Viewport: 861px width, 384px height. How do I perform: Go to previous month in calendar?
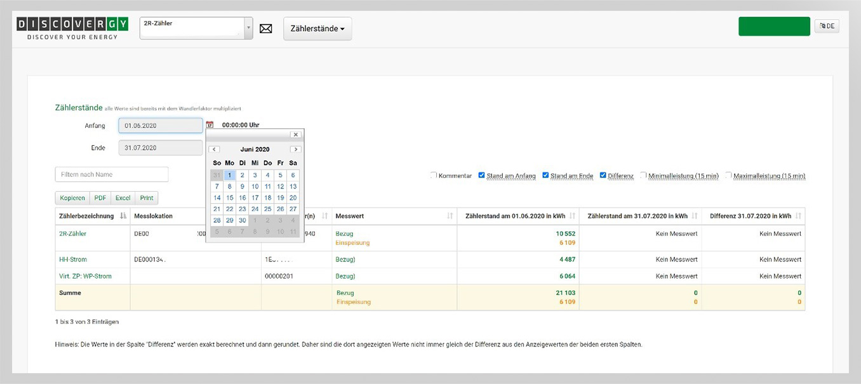(x=215, y=149)
